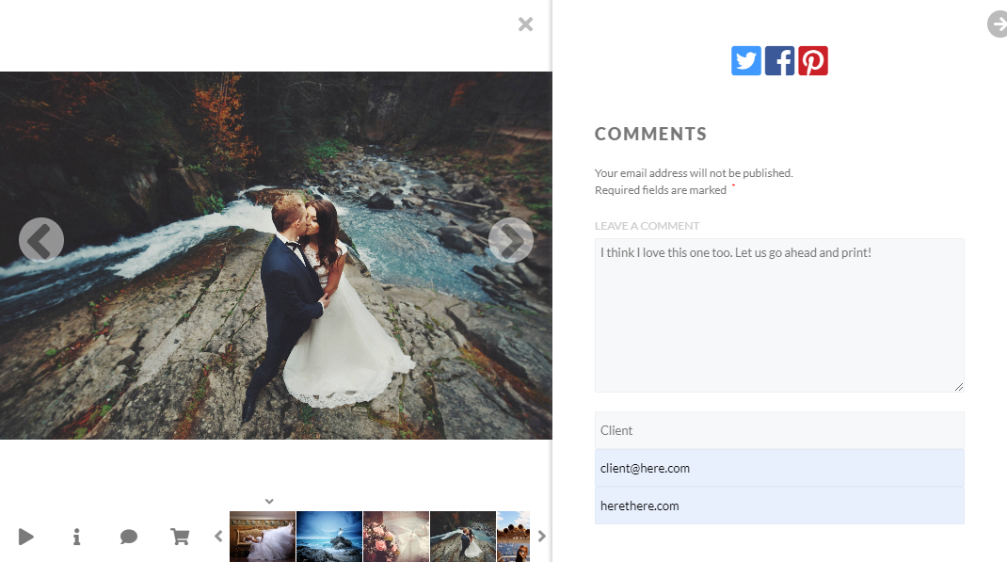Move thumbnail strip left
Screen dimensions: 1007x562
coord(218,536)
